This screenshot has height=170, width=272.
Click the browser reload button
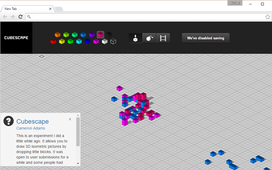click(x=20, y=17)
